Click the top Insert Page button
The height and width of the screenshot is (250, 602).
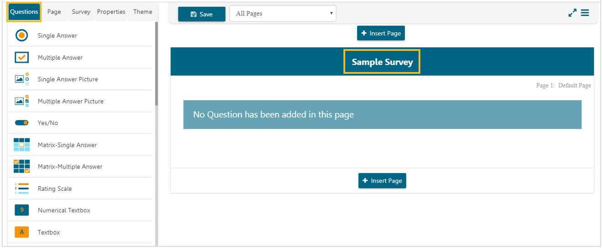381,33
